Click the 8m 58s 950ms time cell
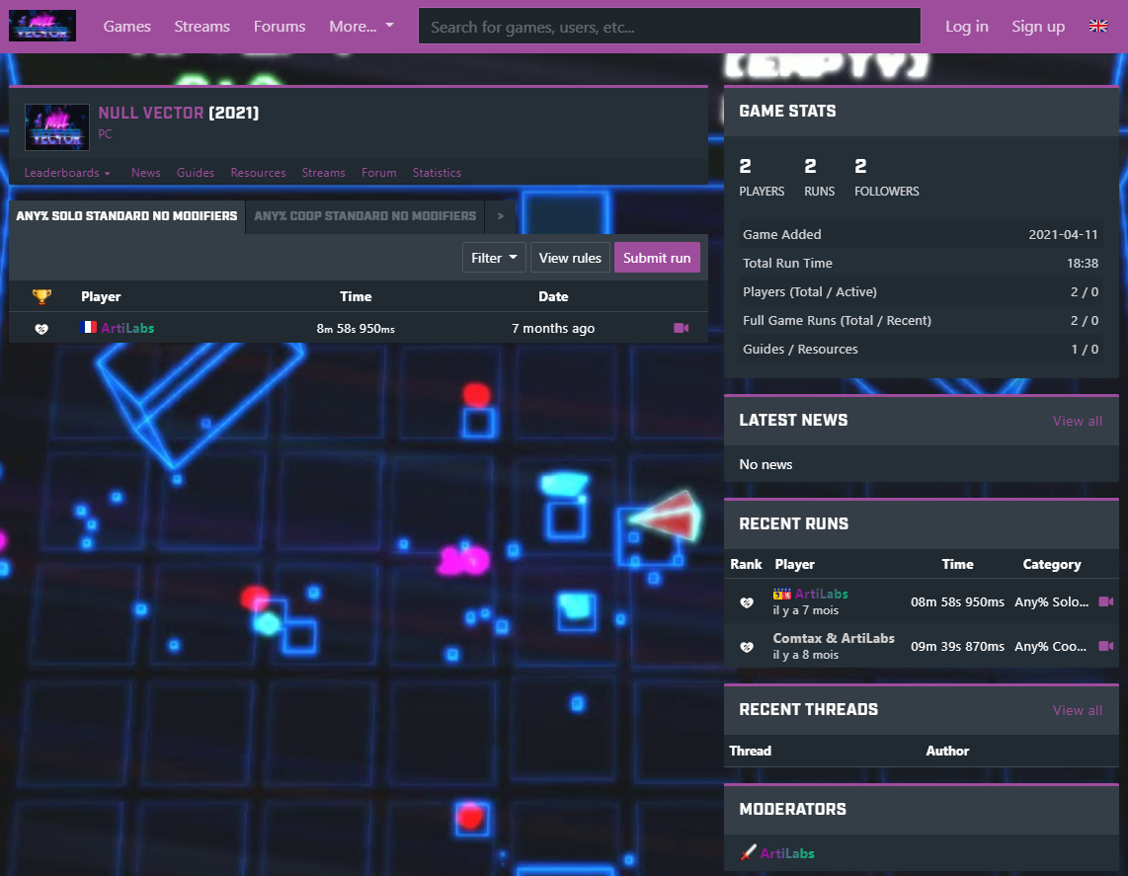The width and height of the screenshot is (1128, 876). point(356,328)
